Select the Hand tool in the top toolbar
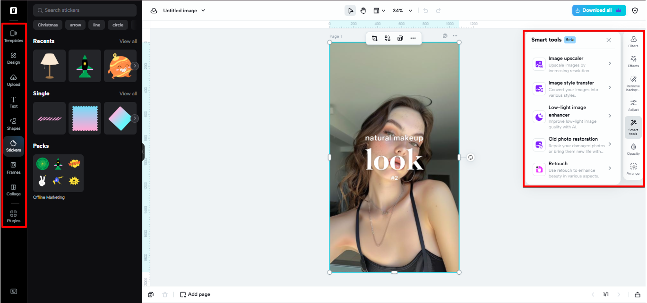The width and height of the screenshot is (647, 303). (x=363, y=10)
